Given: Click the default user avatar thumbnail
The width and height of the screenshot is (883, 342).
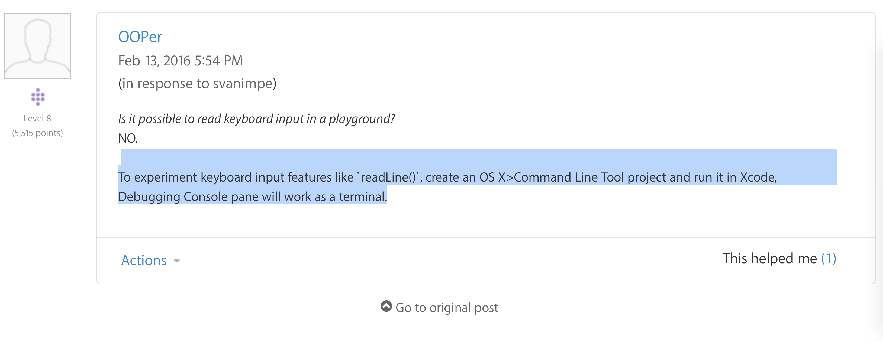Looking at the screenshot, I should tap(37, 46).
